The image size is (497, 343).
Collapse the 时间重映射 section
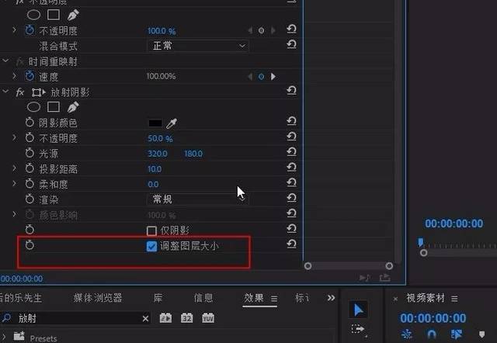click(x=5, y=61)
